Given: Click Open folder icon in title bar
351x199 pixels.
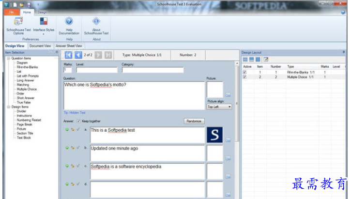Looking at the screenshot, I should coord(22,4).
